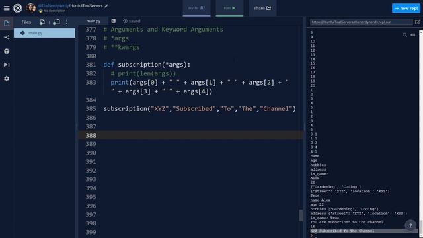Click 'XYZ Subscribed To The Channel' output
Image resolution: width=423 pixels, height=238 pixels.
tap(342, 231)
